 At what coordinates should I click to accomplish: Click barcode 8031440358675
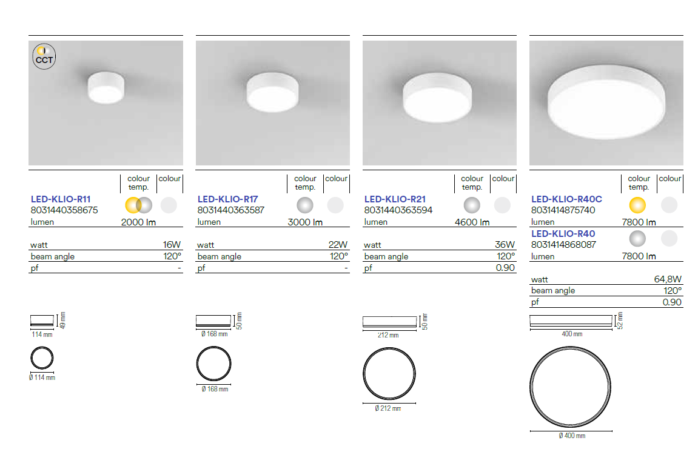pyautogui.click(x=64, y=210)
